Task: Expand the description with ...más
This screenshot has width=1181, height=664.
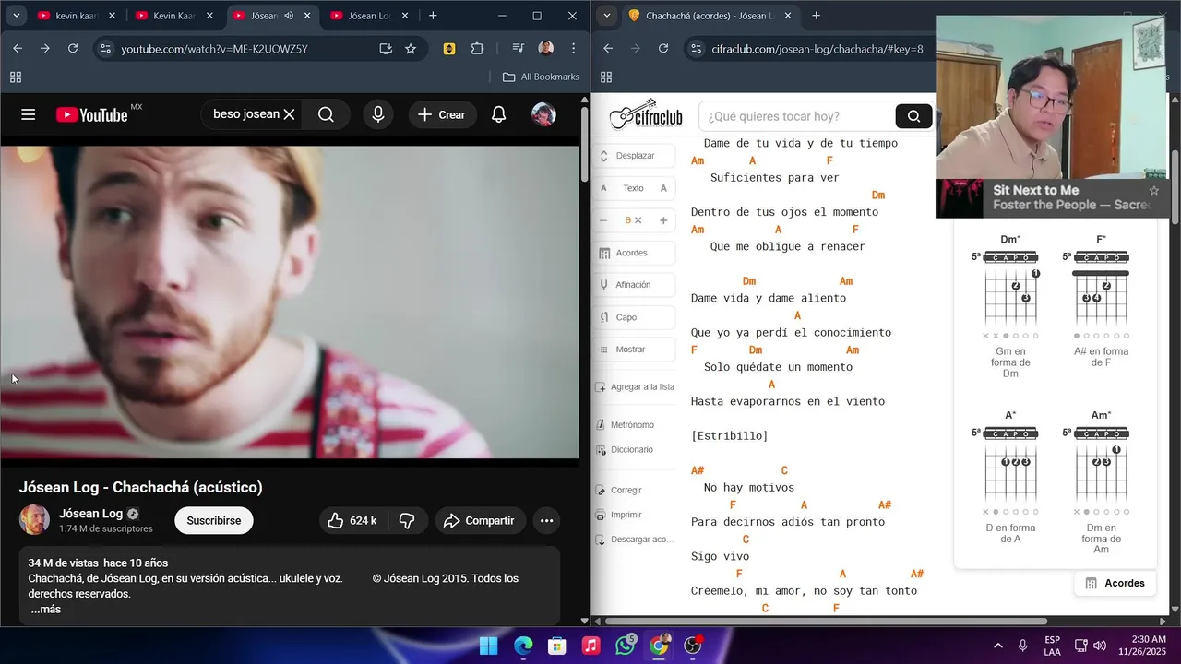Action: click(x=46, y=610)
